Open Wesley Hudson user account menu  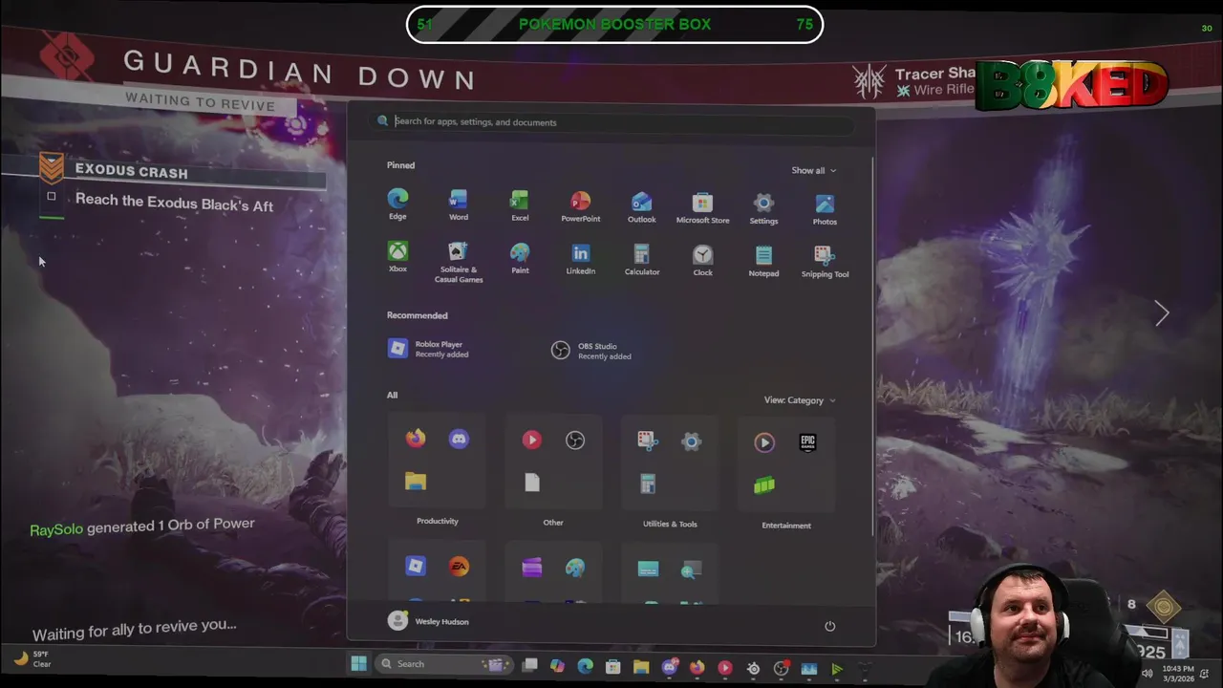(x=428, y=621)
